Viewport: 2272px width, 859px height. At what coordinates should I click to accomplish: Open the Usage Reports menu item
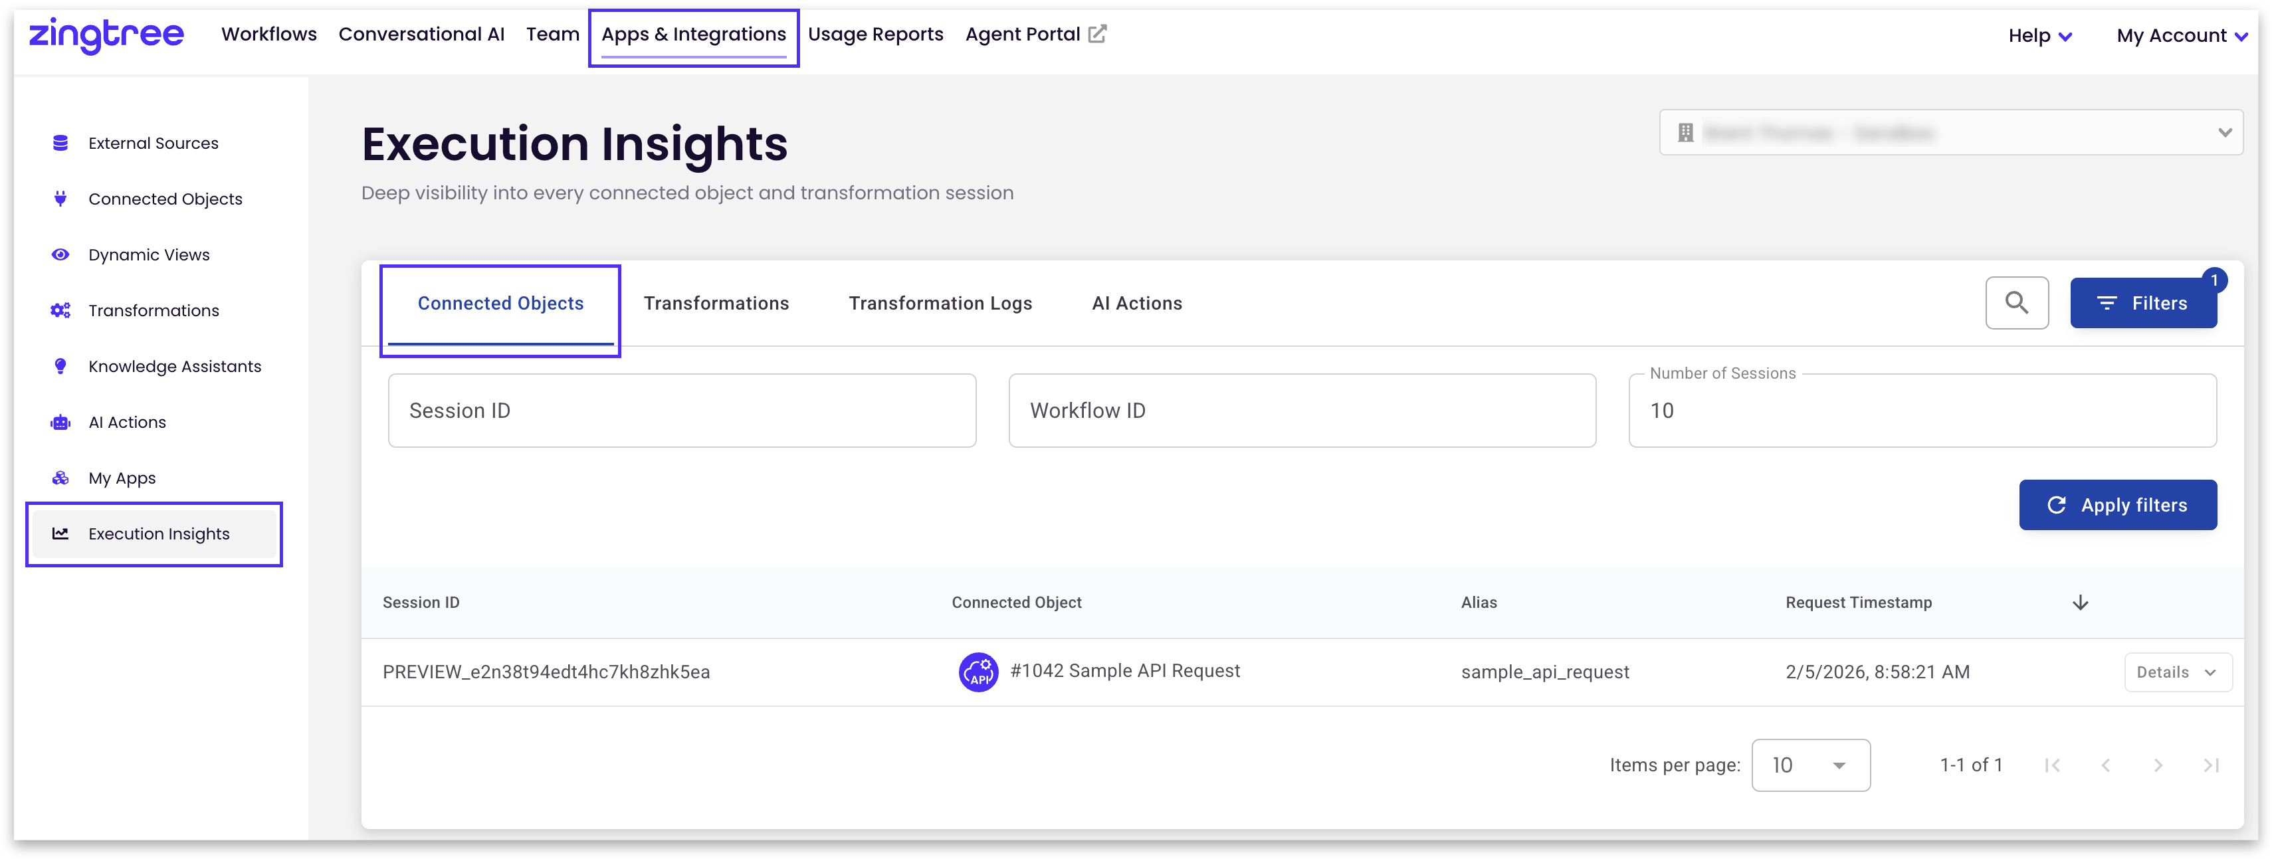tap(875, 35)
